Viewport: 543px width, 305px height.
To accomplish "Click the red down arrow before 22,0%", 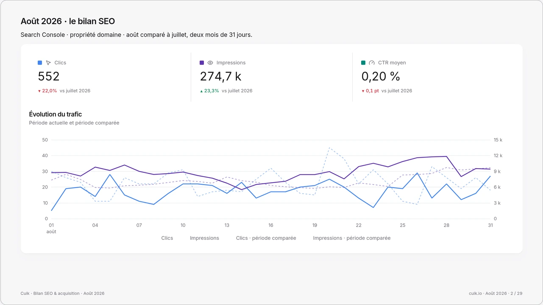I will coord(39,91).
